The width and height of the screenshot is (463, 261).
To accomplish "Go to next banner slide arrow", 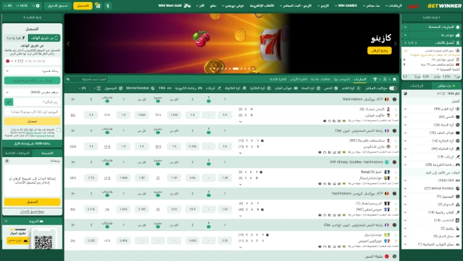I will 395,44.
